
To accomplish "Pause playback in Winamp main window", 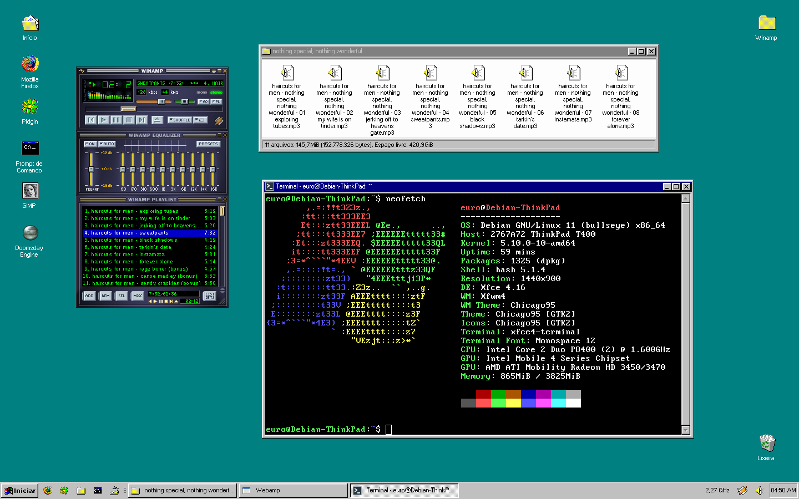I will [x=117, y=120].
